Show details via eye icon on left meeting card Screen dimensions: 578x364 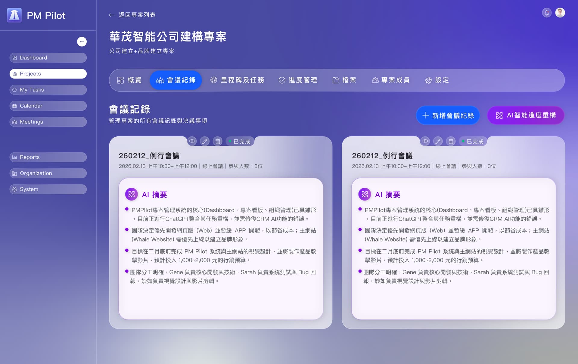[192, 141]
